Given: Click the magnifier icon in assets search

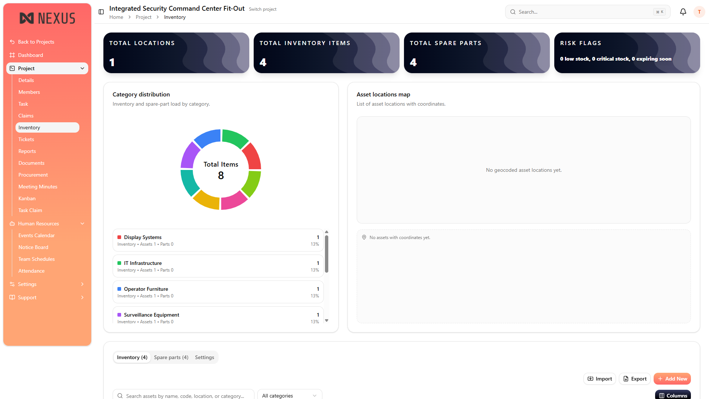Looking at the screenshot, I should coord(120,396).
